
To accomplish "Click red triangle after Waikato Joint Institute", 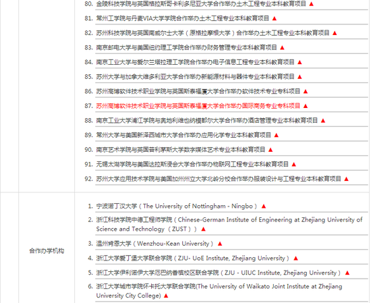I will coord(166,296).
